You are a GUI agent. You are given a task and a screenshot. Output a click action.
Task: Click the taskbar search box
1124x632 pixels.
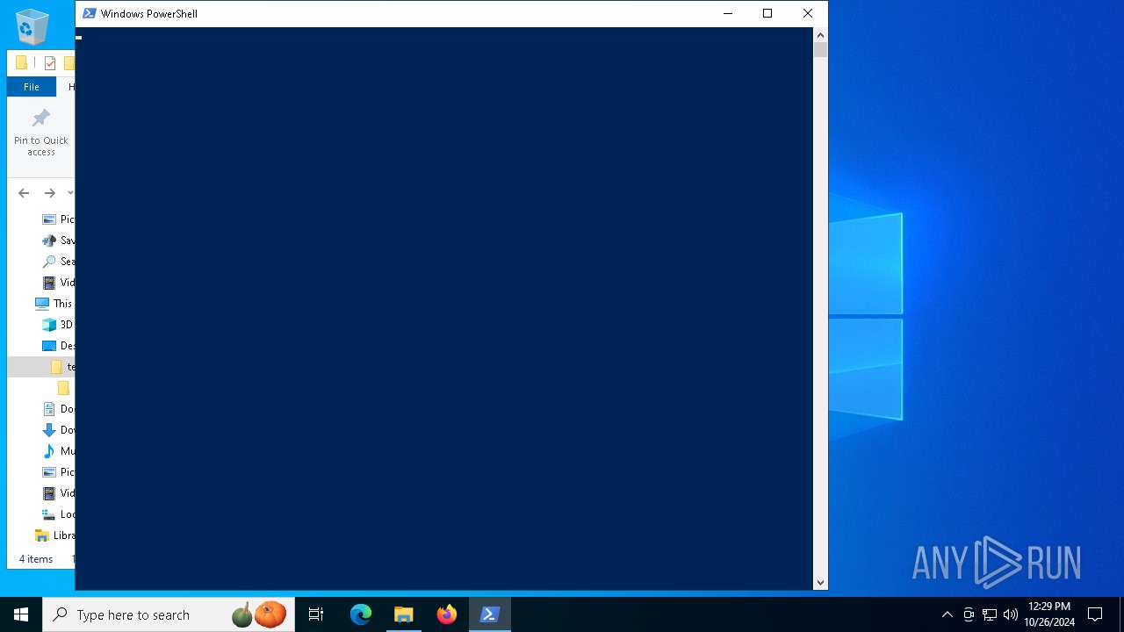pos(169,614)
